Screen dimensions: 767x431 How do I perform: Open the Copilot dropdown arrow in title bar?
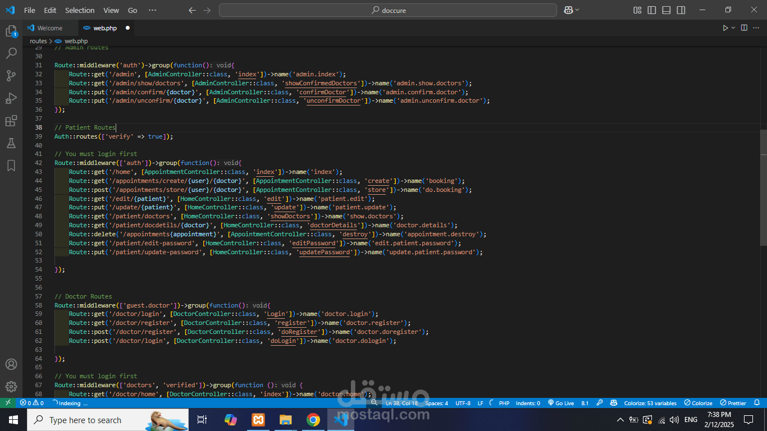coord(577,10)
